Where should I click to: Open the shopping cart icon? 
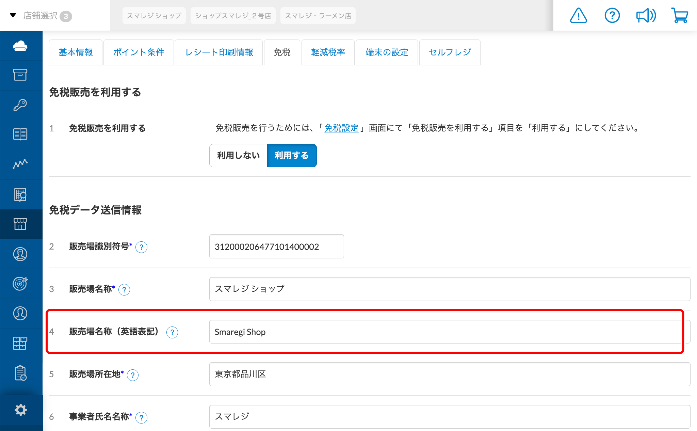point(680,16)
